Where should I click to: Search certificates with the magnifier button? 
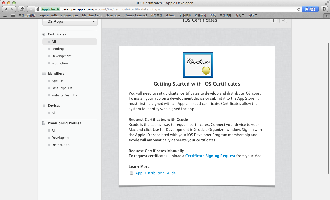[283, 20]
